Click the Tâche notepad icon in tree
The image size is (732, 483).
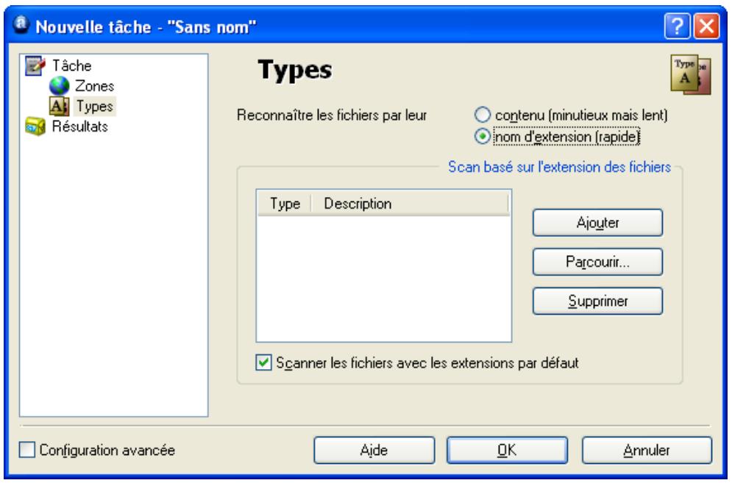tap(35, 65)
